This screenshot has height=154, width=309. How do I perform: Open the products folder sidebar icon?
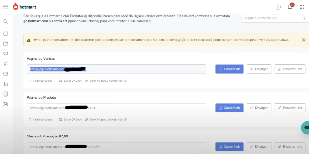(x=5, y=43)
